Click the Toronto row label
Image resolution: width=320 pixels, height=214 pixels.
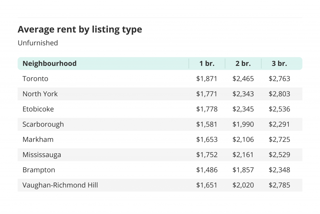point(35,79)
